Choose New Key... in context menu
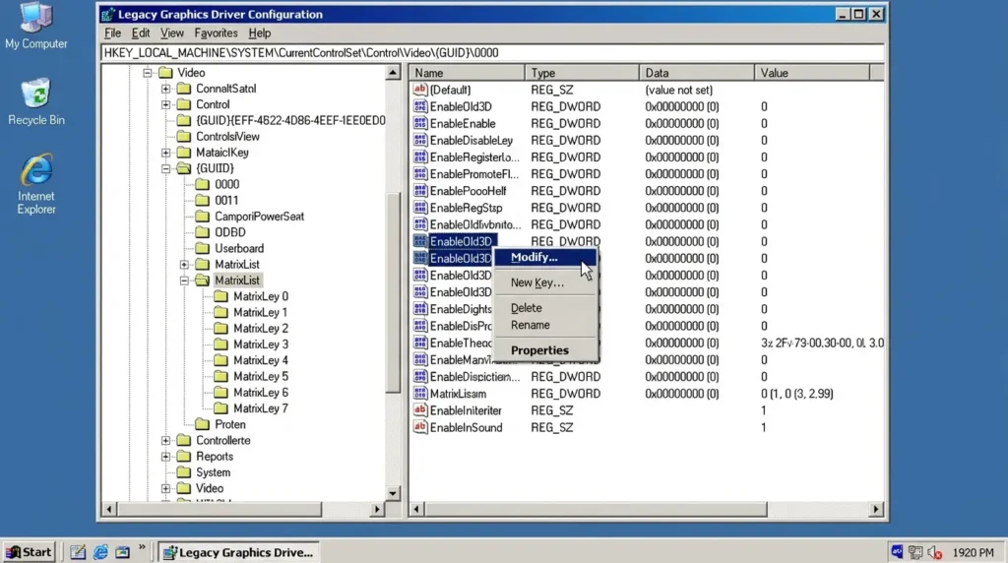1008x563 pixels. pyautogui.click(x=545, y=282)
